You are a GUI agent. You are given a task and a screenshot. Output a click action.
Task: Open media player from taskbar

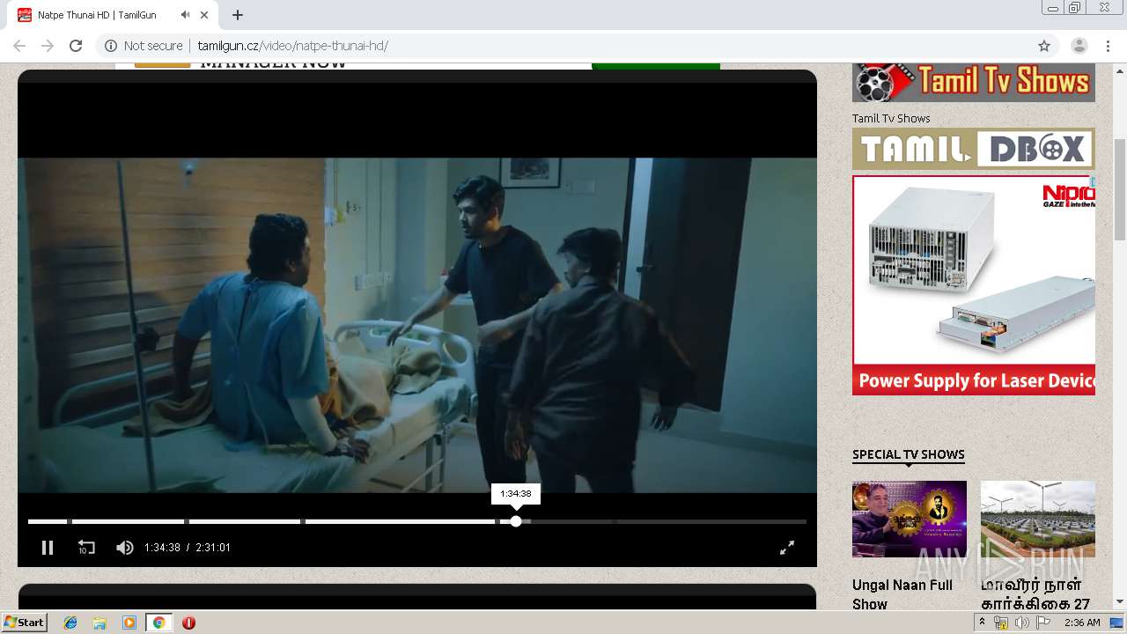coord(129,623)
